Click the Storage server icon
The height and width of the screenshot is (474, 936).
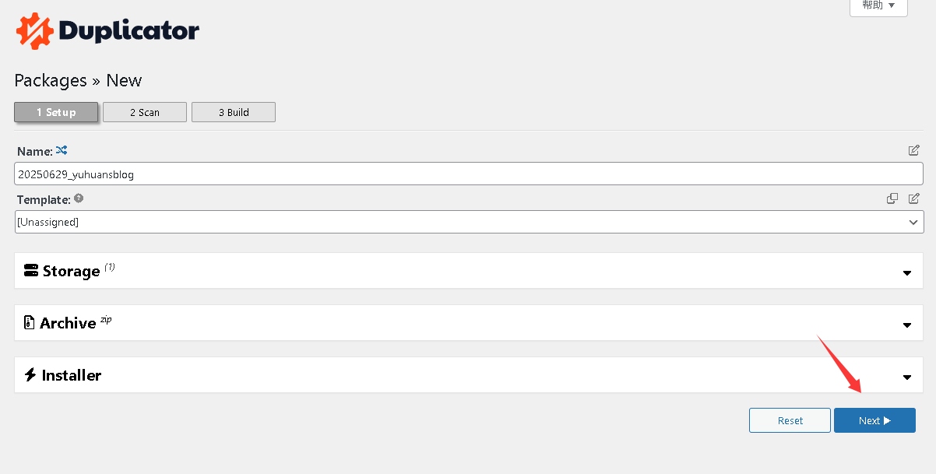31,271
